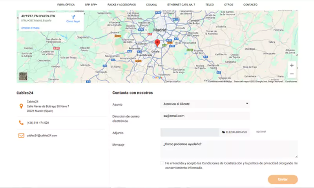Click phone number (+34) 911 174 520
This screenshot has width=314, height=188.
coord(38,123)
